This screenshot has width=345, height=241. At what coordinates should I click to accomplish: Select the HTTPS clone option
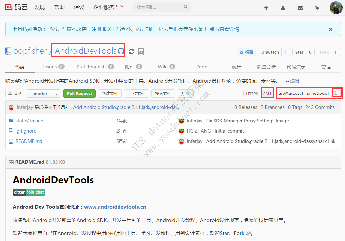tap(252, 94)
